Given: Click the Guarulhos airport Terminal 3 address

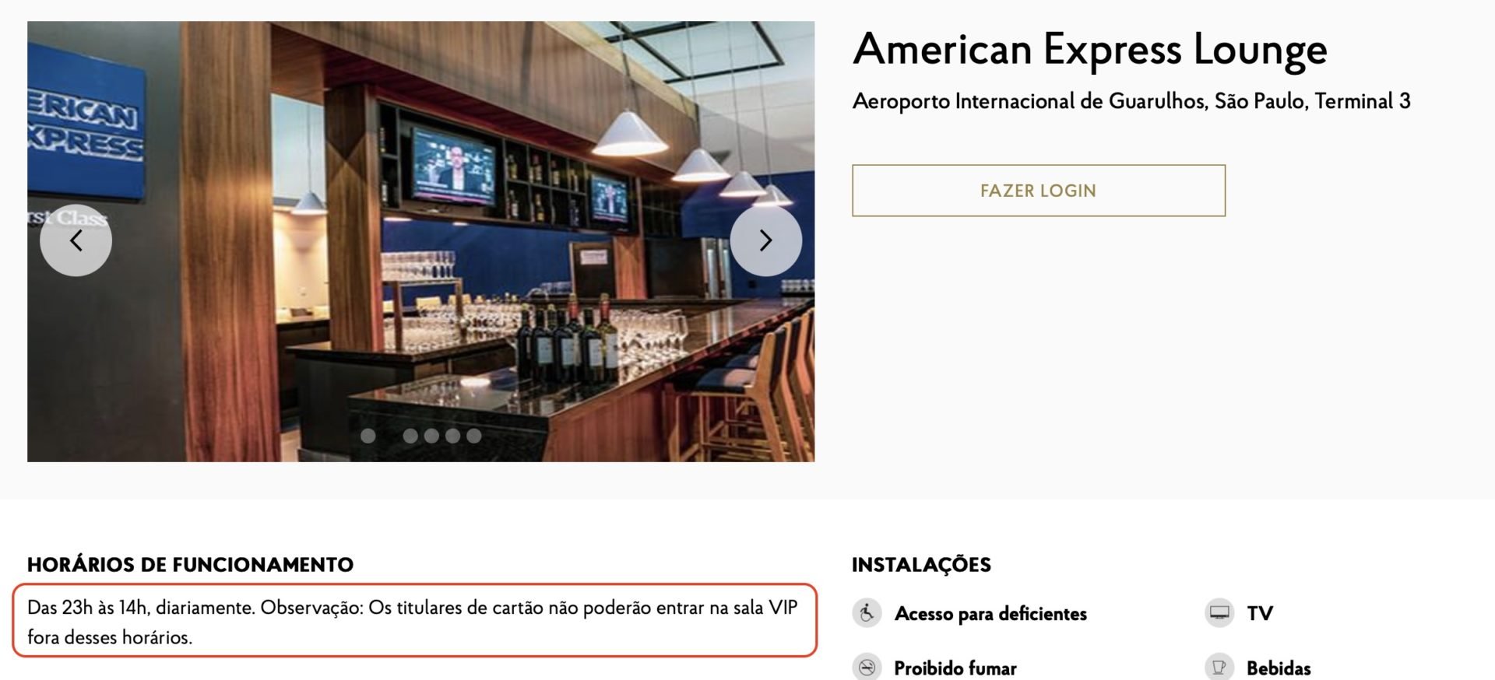Looking at the screenshot, I should pos(1131,101).
